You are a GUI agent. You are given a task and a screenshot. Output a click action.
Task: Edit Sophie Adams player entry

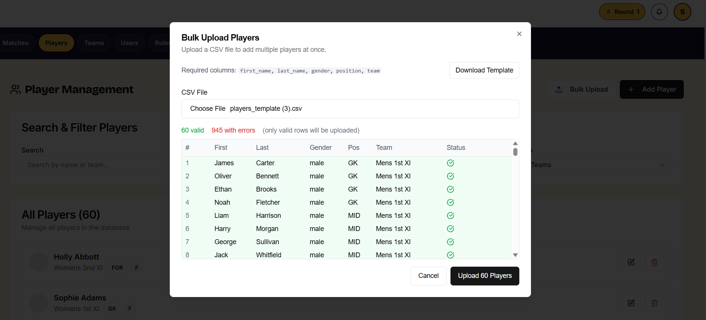[631, 303]
